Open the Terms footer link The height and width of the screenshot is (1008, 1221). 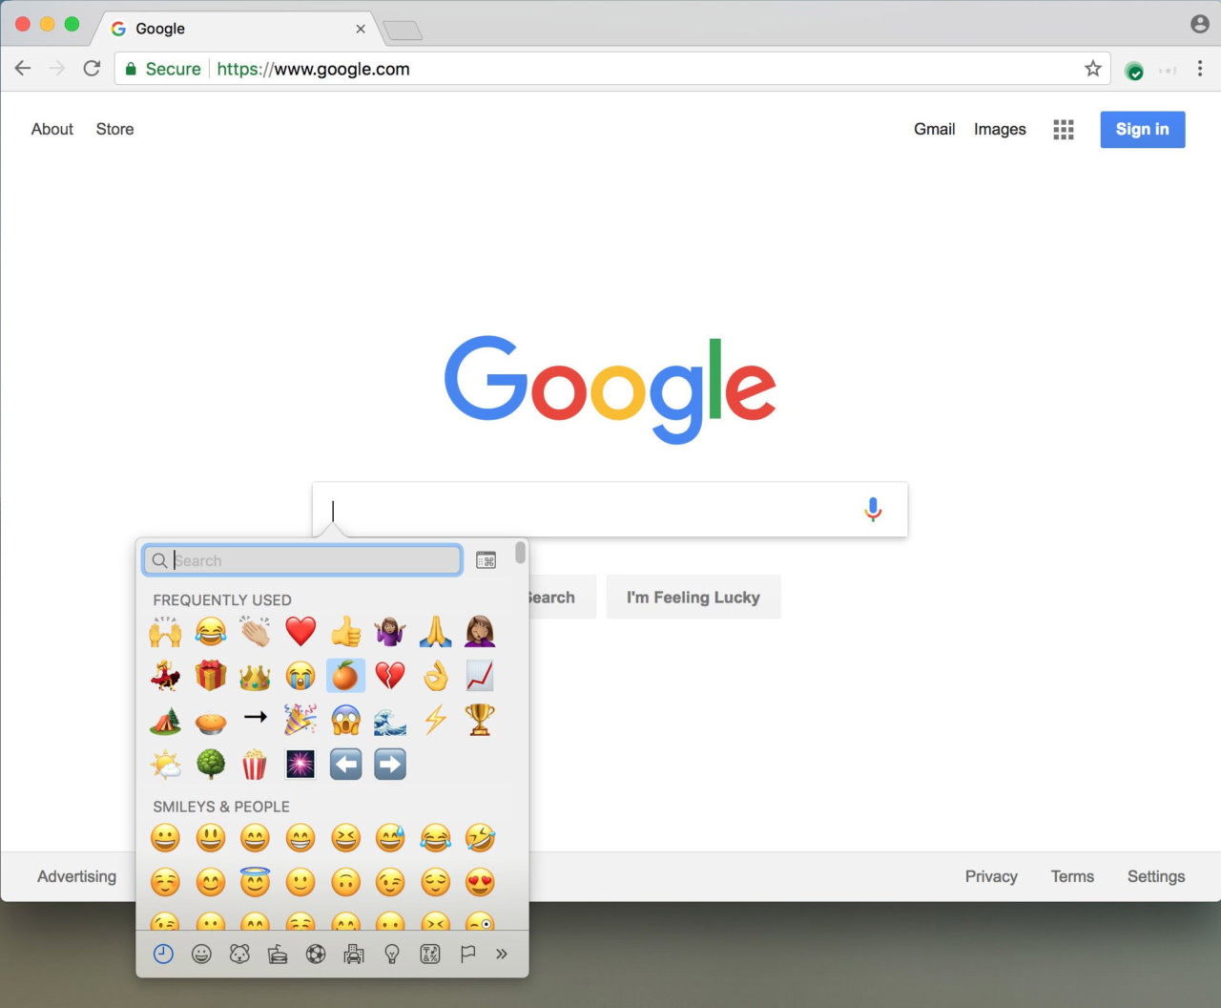pyautogui.click(x=1072, y=876)
